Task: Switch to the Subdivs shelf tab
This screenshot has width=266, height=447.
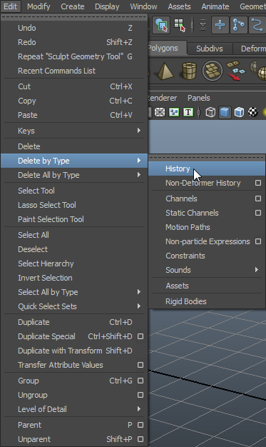Action: 210,49
